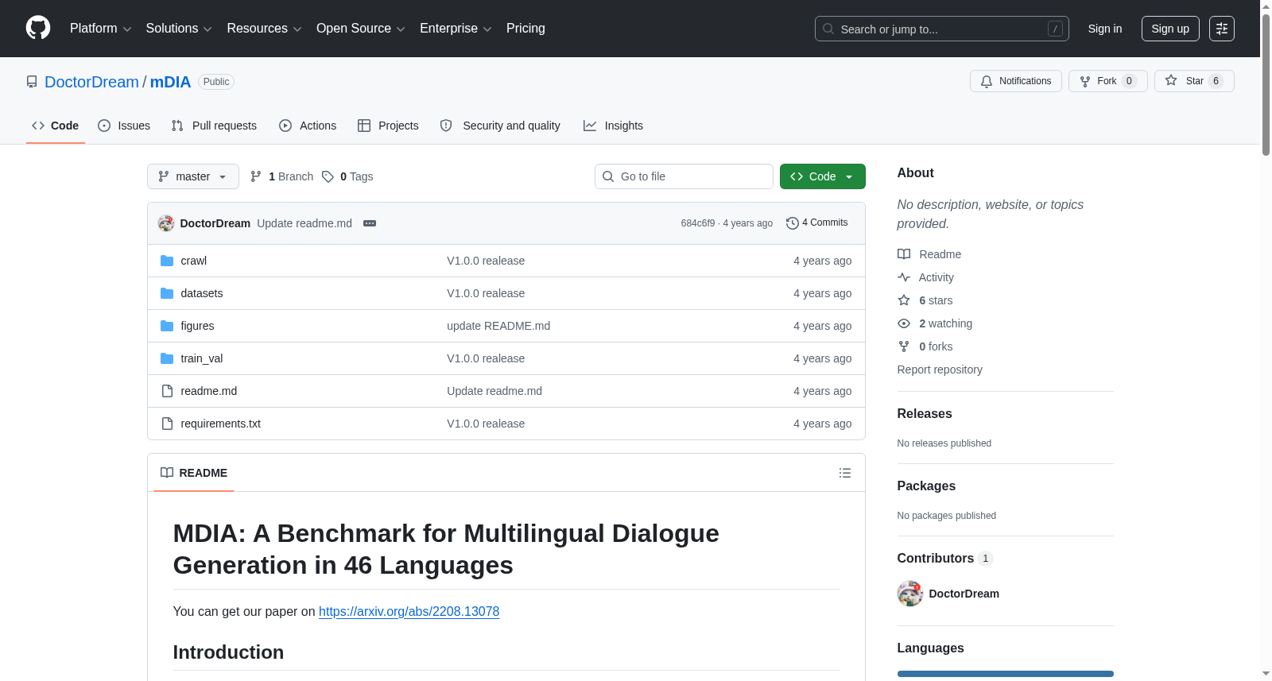Open the Report repository link
Screen dimensions: 1272x681
click(940, 370)
